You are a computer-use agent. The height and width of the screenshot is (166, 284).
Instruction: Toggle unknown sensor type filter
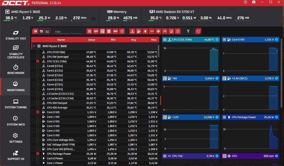coord(178,31)
